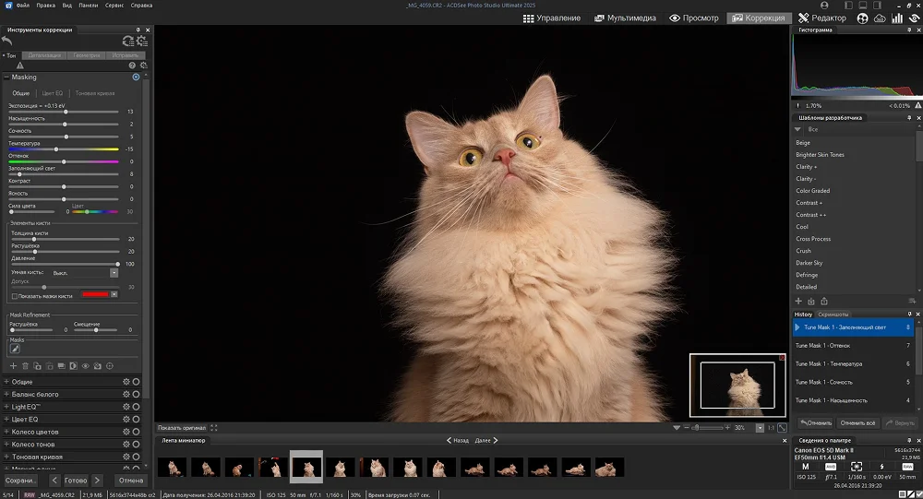The height and width of the screenshot is (499, 923).
Task: Select the mask brush tool icon
Action: tap(16, 350)
